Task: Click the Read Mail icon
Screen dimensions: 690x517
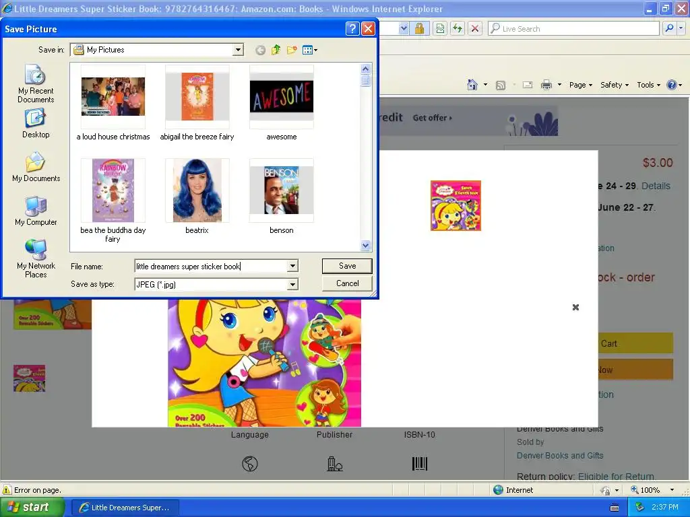Action: (x=527, y=85)
